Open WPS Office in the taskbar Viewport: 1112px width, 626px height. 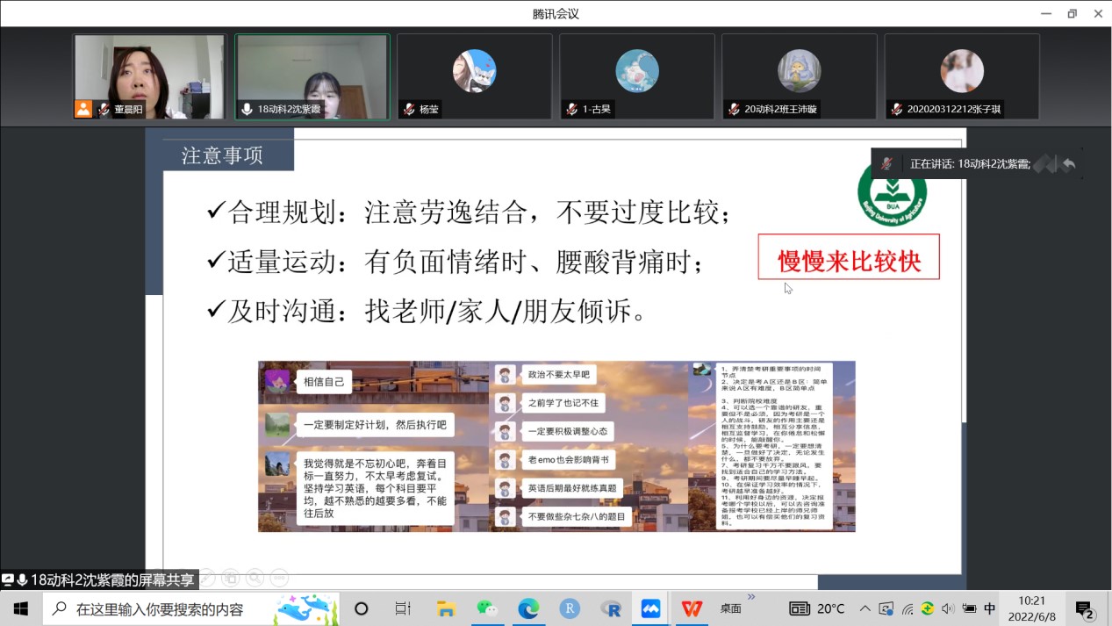click(x=692, y=608)
